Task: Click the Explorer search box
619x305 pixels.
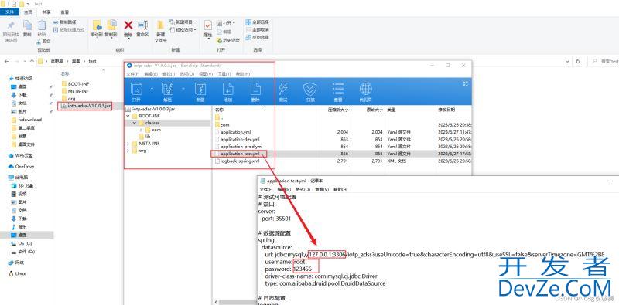Action: (603, 61)
